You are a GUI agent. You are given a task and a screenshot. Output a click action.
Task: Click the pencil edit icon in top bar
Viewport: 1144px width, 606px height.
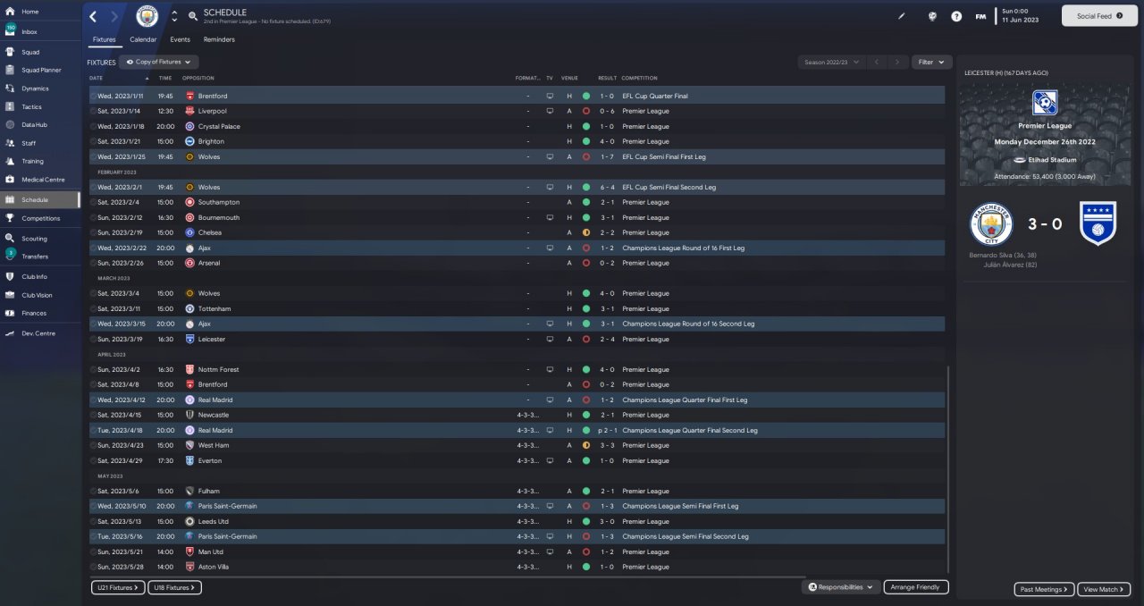(x=902, y=16)
